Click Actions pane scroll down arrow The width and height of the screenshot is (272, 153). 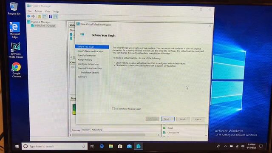206,135
